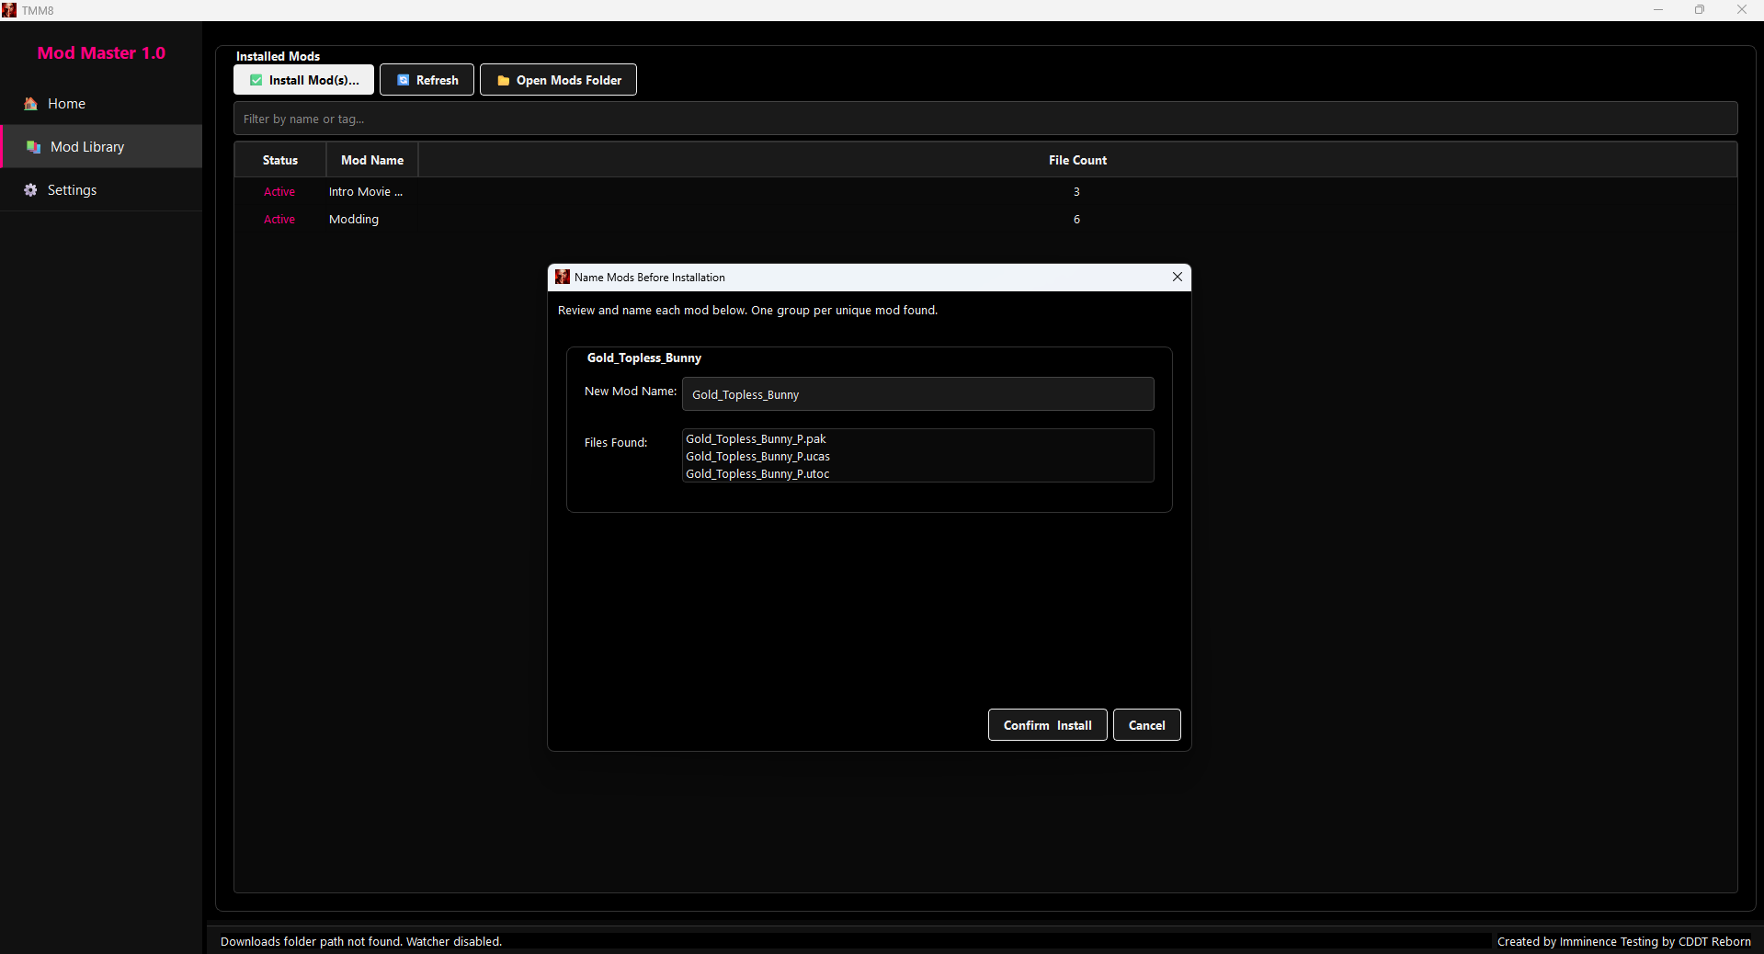The height and width of the screenshot is (954, 1764).
Task: Cancel the mod installation dialog
Action: click(x=1146, y=724)
